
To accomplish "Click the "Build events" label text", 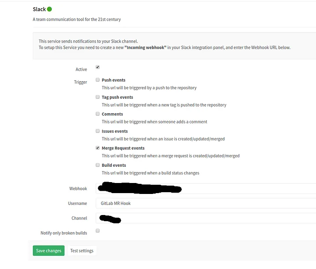I will tap(114, 165).
